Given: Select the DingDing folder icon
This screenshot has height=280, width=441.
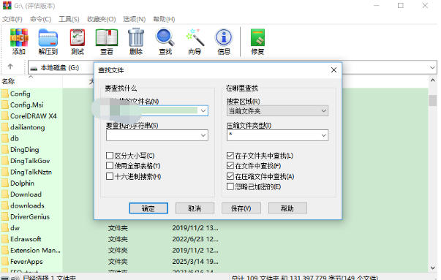Looking at the screenshot, I should (x=5, y=150).
